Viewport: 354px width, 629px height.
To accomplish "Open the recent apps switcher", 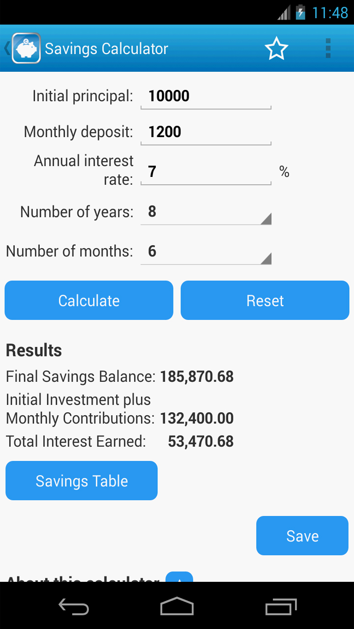I will point(281,607).
